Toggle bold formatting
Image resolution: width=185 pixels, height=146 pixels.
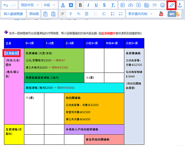(80, 5)
